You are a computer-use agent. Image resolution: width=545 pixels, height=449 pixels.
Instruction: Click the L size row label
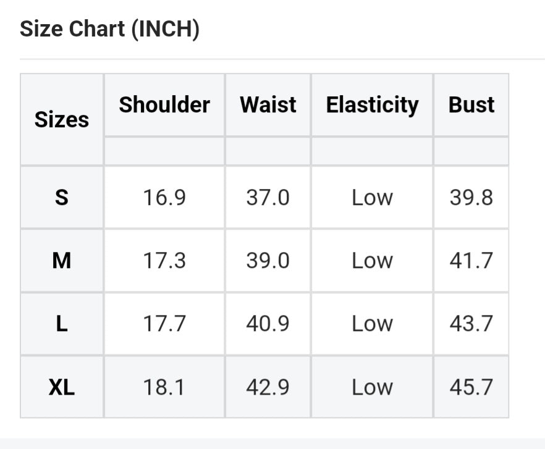click(x=62, y=324)
